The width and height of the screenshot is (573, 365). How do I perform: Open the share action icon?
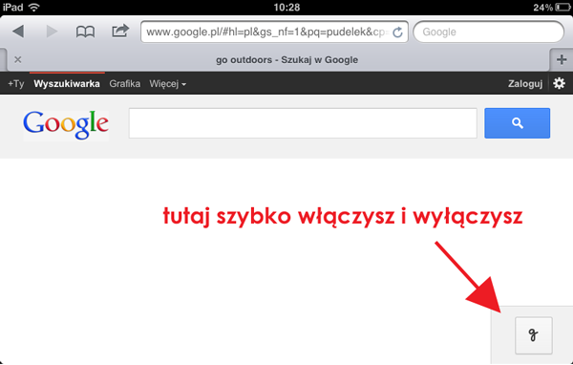[120, 31]
